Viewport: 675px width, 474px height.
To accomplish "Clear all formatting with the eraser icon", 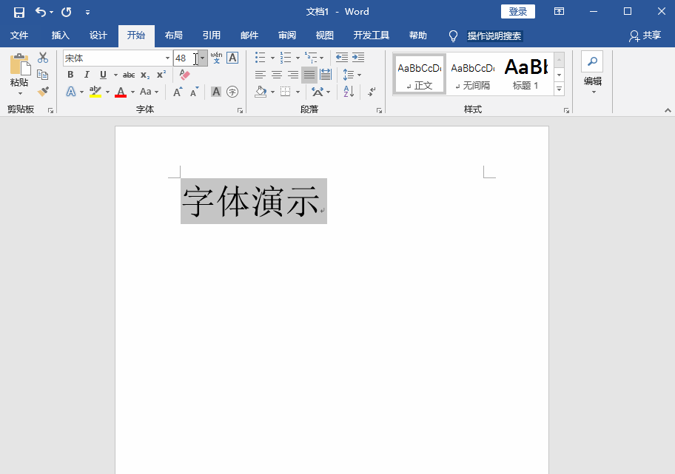I will click(x=184, y=75).
